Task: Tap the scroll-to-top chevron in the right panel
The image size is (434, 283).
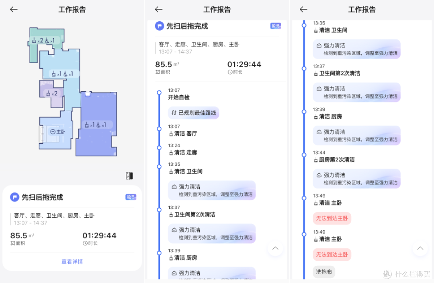Action: [x=420, y=248]
